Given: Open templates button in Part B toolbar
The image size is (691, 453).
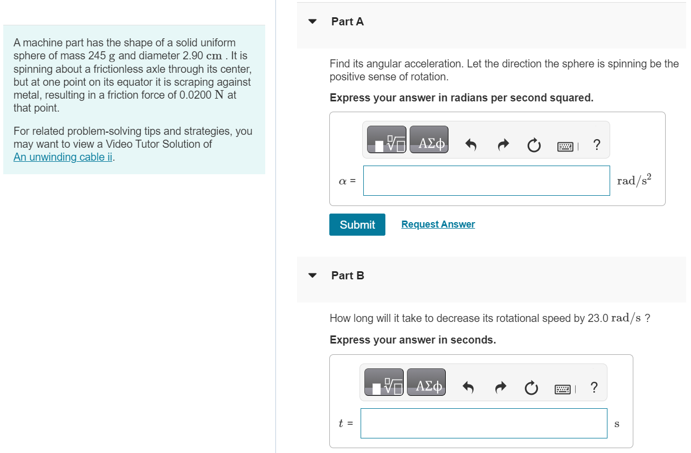Looking at the screenshot, I should (384, 382).
